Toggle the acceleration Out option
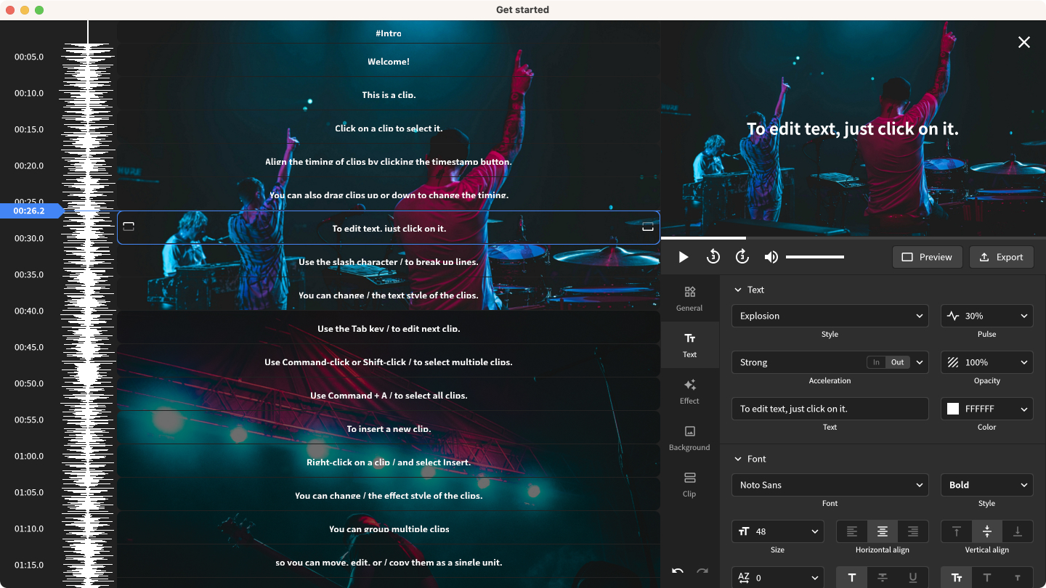Viewport: 1046px width, 588px height. tap(897, 362)
